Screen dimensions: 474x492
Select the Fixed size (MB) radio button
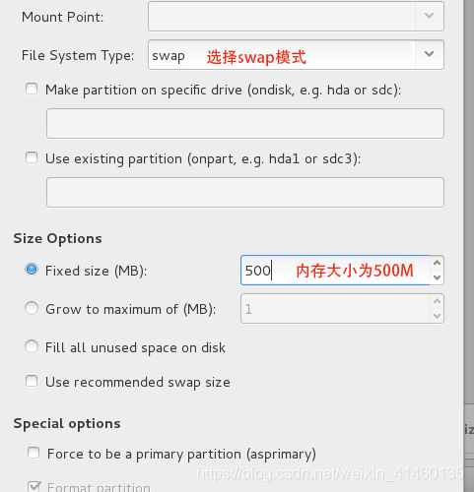[32, 270]
